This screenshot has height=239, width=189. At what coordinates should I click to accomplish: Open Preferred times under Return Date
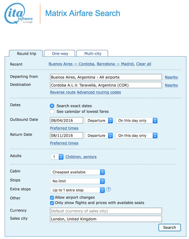tap(64, 143)
